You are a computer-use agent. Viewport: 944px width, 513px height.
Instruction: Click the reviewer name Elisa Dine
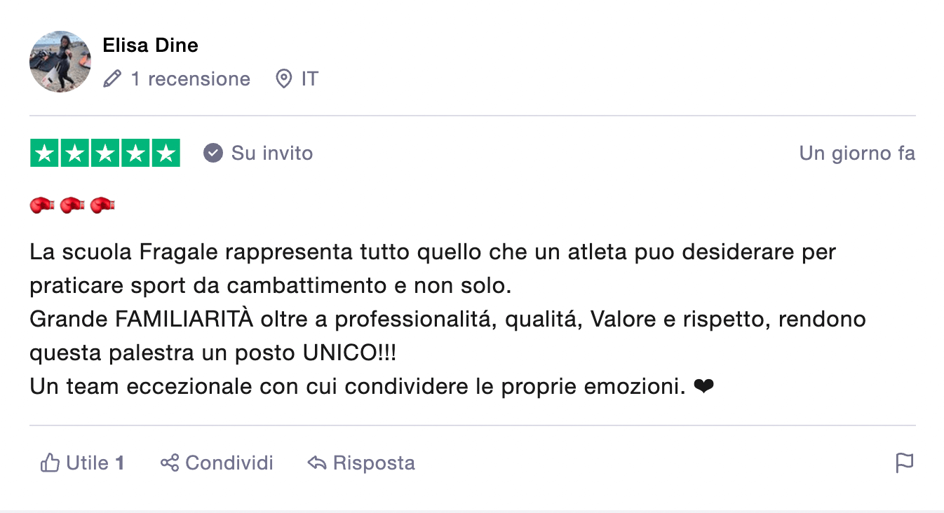(x=150, y=45)
